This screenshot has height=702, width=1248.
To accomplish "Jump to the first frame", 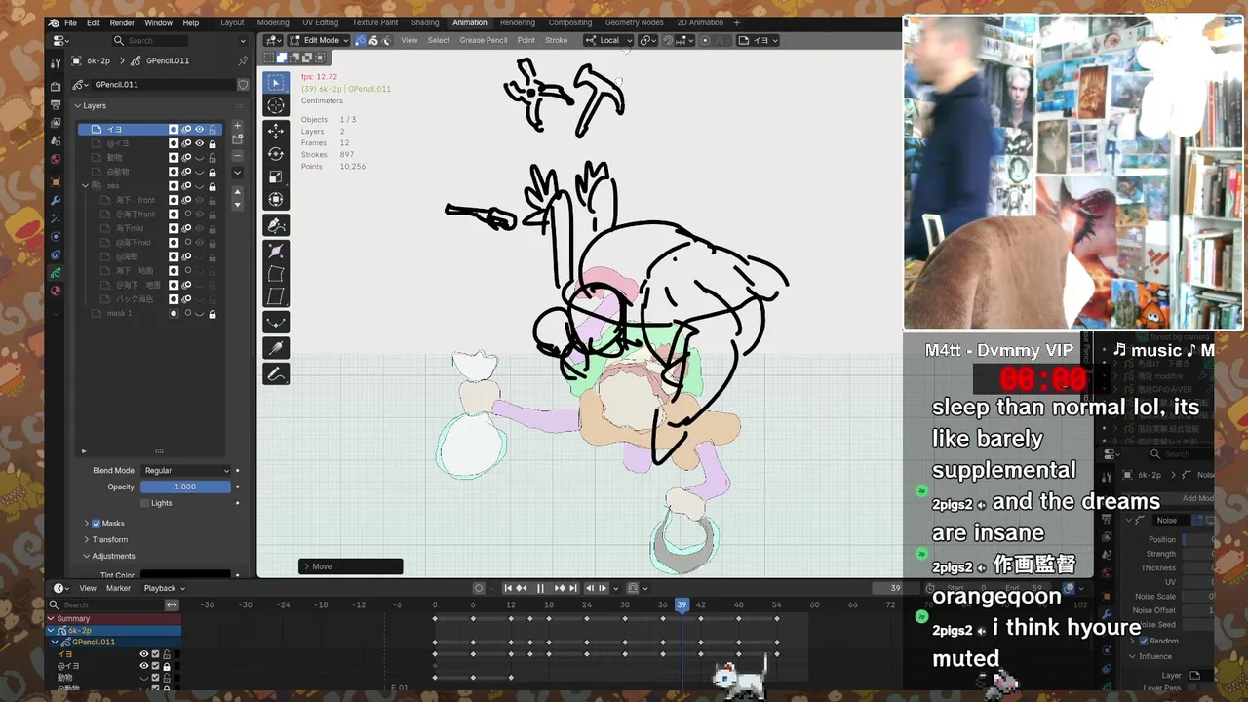I will point(508,588).
